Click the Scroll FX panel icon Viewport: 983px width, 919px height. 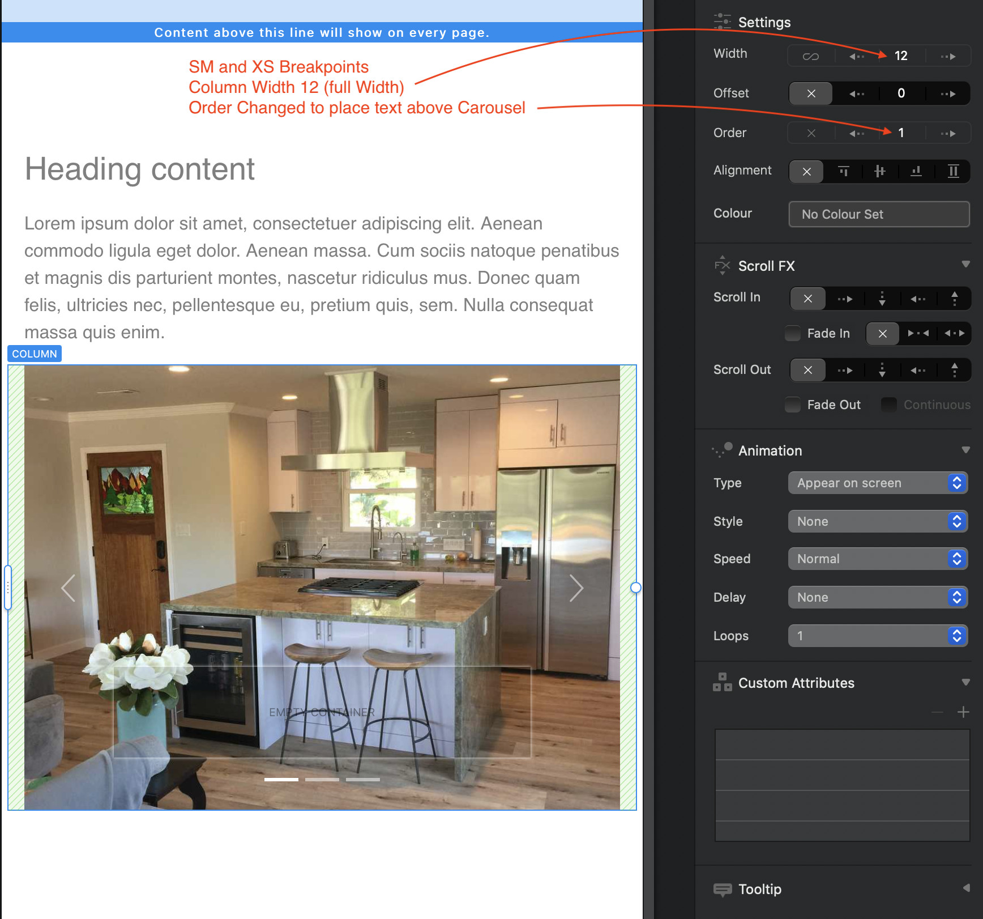(722, 265)
